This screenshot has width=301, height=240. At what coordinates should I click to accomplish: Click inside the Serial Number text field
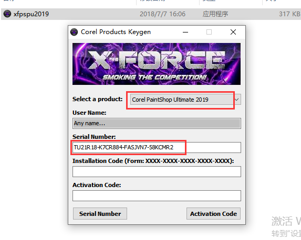click(157, 147)
